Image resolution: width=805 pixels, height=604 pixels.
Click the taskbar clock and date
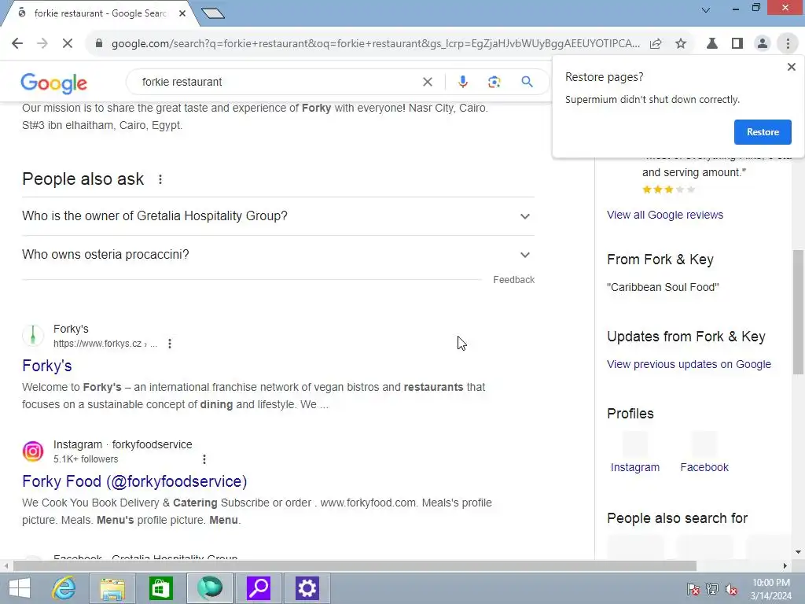pyautogui.click(x=771, y=589)
